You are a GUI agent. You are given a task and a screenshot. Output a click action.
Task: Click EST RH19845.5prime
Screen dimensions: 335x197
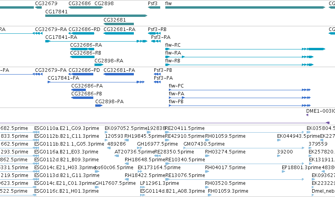point(144,136)
